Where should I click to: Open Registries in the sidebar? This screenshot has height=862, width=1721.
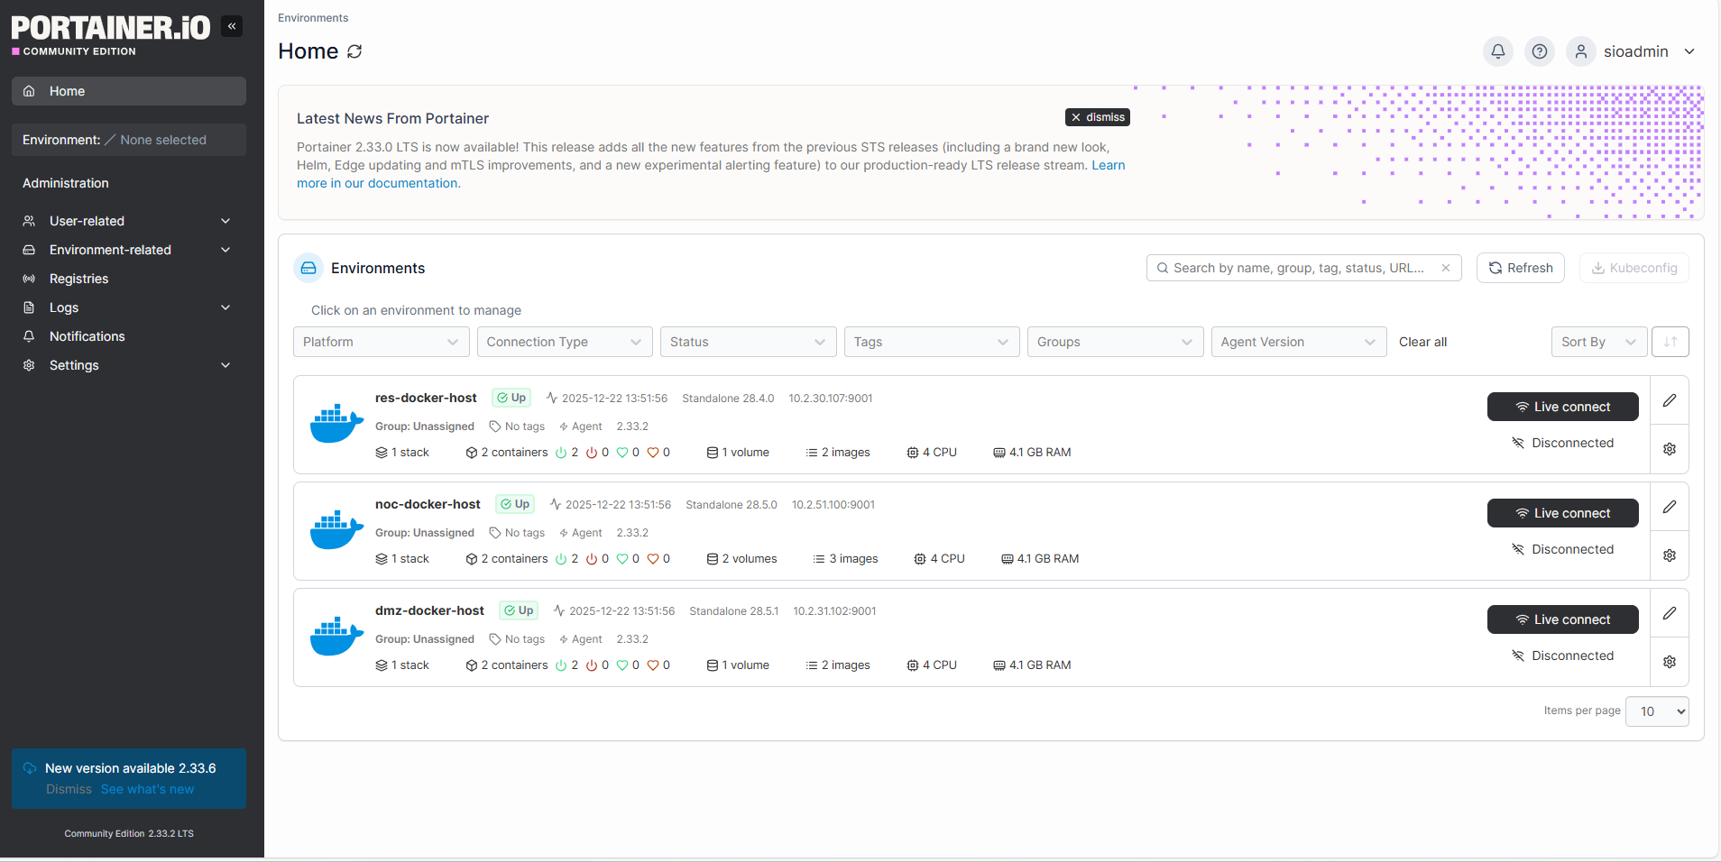(78, 279)
